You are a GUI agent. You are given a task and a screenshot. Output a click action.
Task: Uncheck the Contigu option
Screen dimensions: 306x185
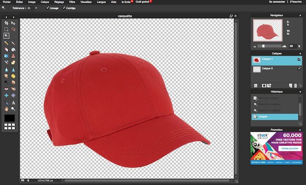click(64, 8)
